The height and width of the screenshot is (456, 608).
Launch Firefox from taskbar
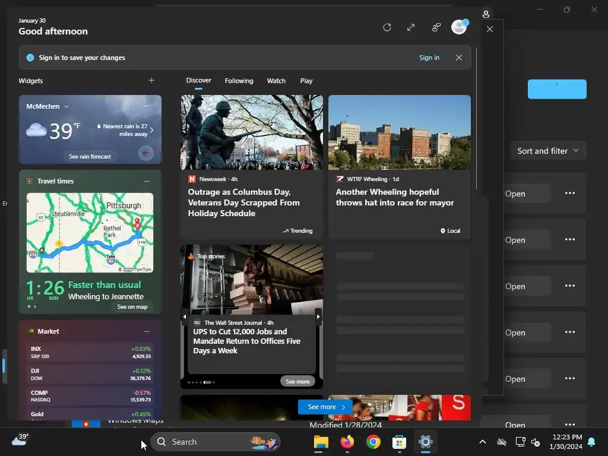point(347,442)
